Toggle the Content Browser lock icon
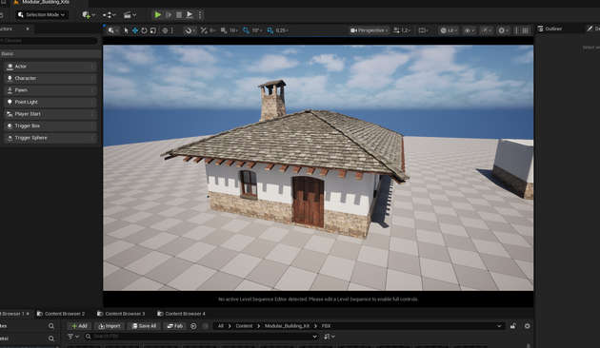Viewport: 600px width, 348px height. tap(512, 326)
